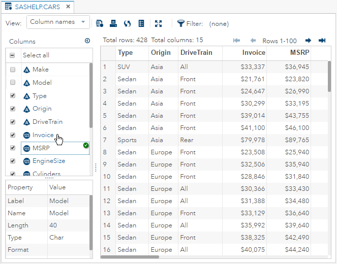The height and width of the screenshot is (264, 337).
Task: Click the first toolbar icon after View dropdown
Action: (100, 23)
